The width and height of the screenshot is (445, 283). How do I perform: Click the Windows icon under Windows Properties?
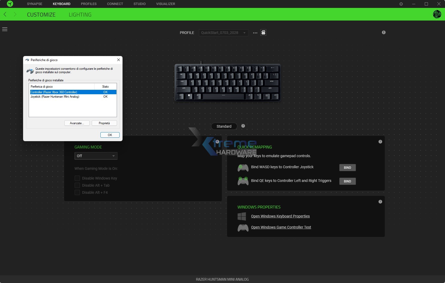pyautogui.click(x=242, y=216)
